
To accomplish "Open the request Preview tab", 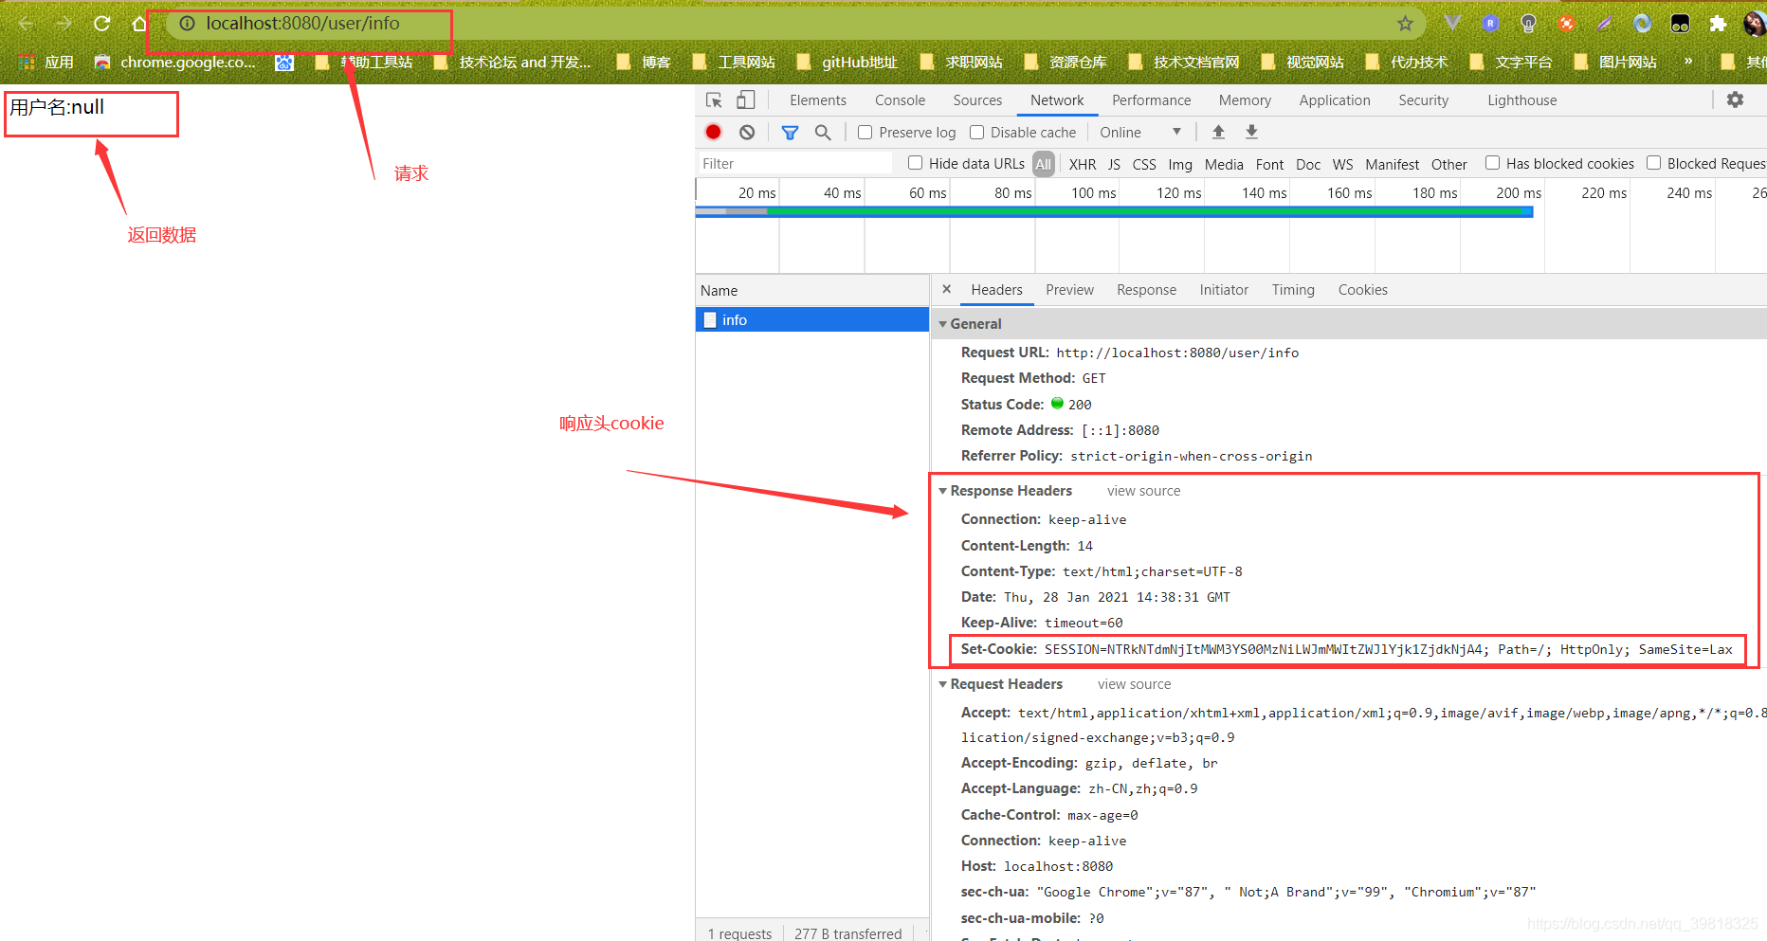I will [x=1069, y=290].
